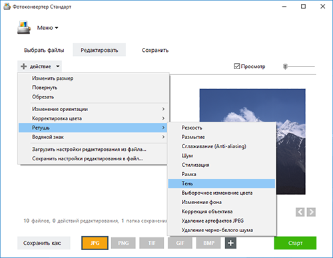Select Удаление черно-белого шума option
Viewport: 333px width, 258px height.
point(222,230)
